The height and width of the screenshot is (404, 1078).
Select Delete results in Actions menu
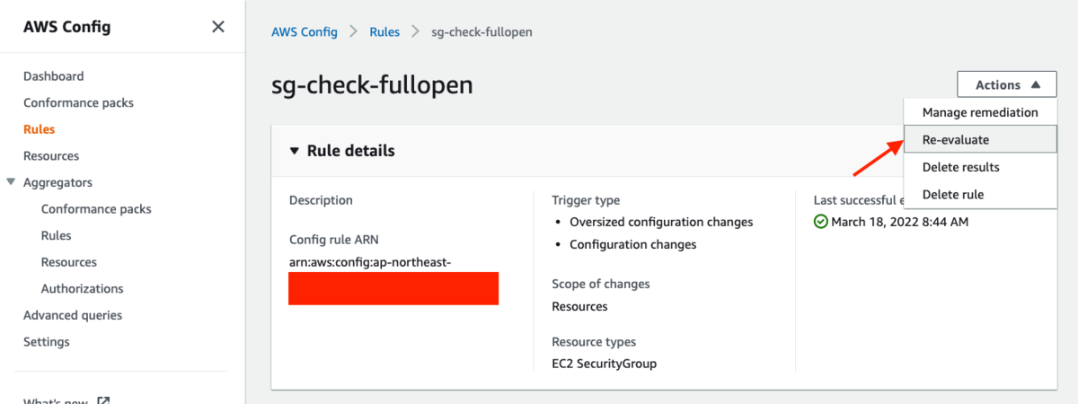click(x=980, y=167)
